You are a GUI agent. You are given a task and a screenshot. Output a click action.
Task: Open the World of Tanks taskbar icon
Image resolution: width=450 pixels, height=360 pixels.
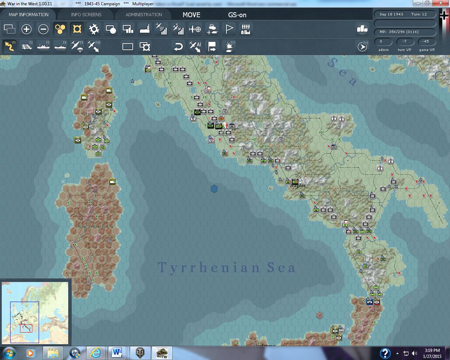(x=140, y=353)
